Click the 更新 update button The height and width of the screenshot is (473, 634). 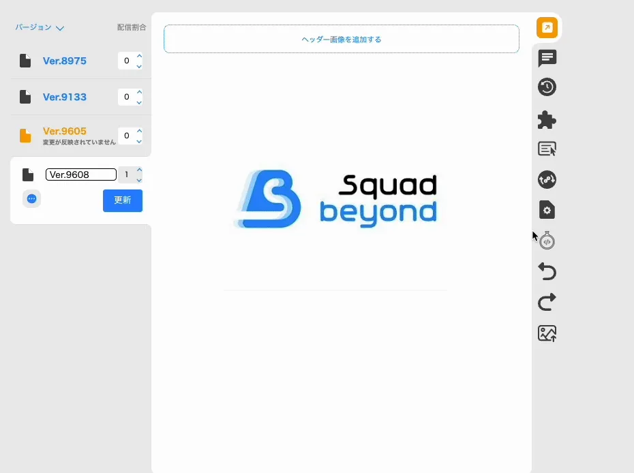(x=123, y=200)
